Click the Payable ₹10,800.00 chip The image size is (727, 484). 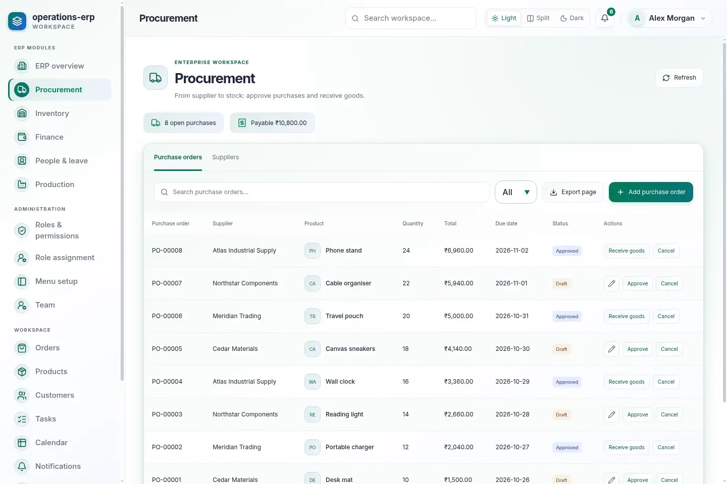click(x=272, y=123)
